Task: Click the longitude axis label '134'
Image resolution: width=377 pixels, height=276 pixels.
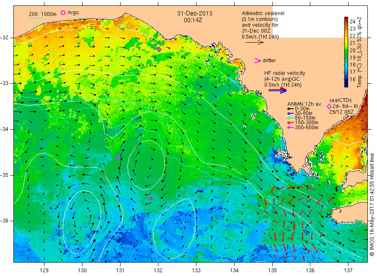Action: click(234, 271)
